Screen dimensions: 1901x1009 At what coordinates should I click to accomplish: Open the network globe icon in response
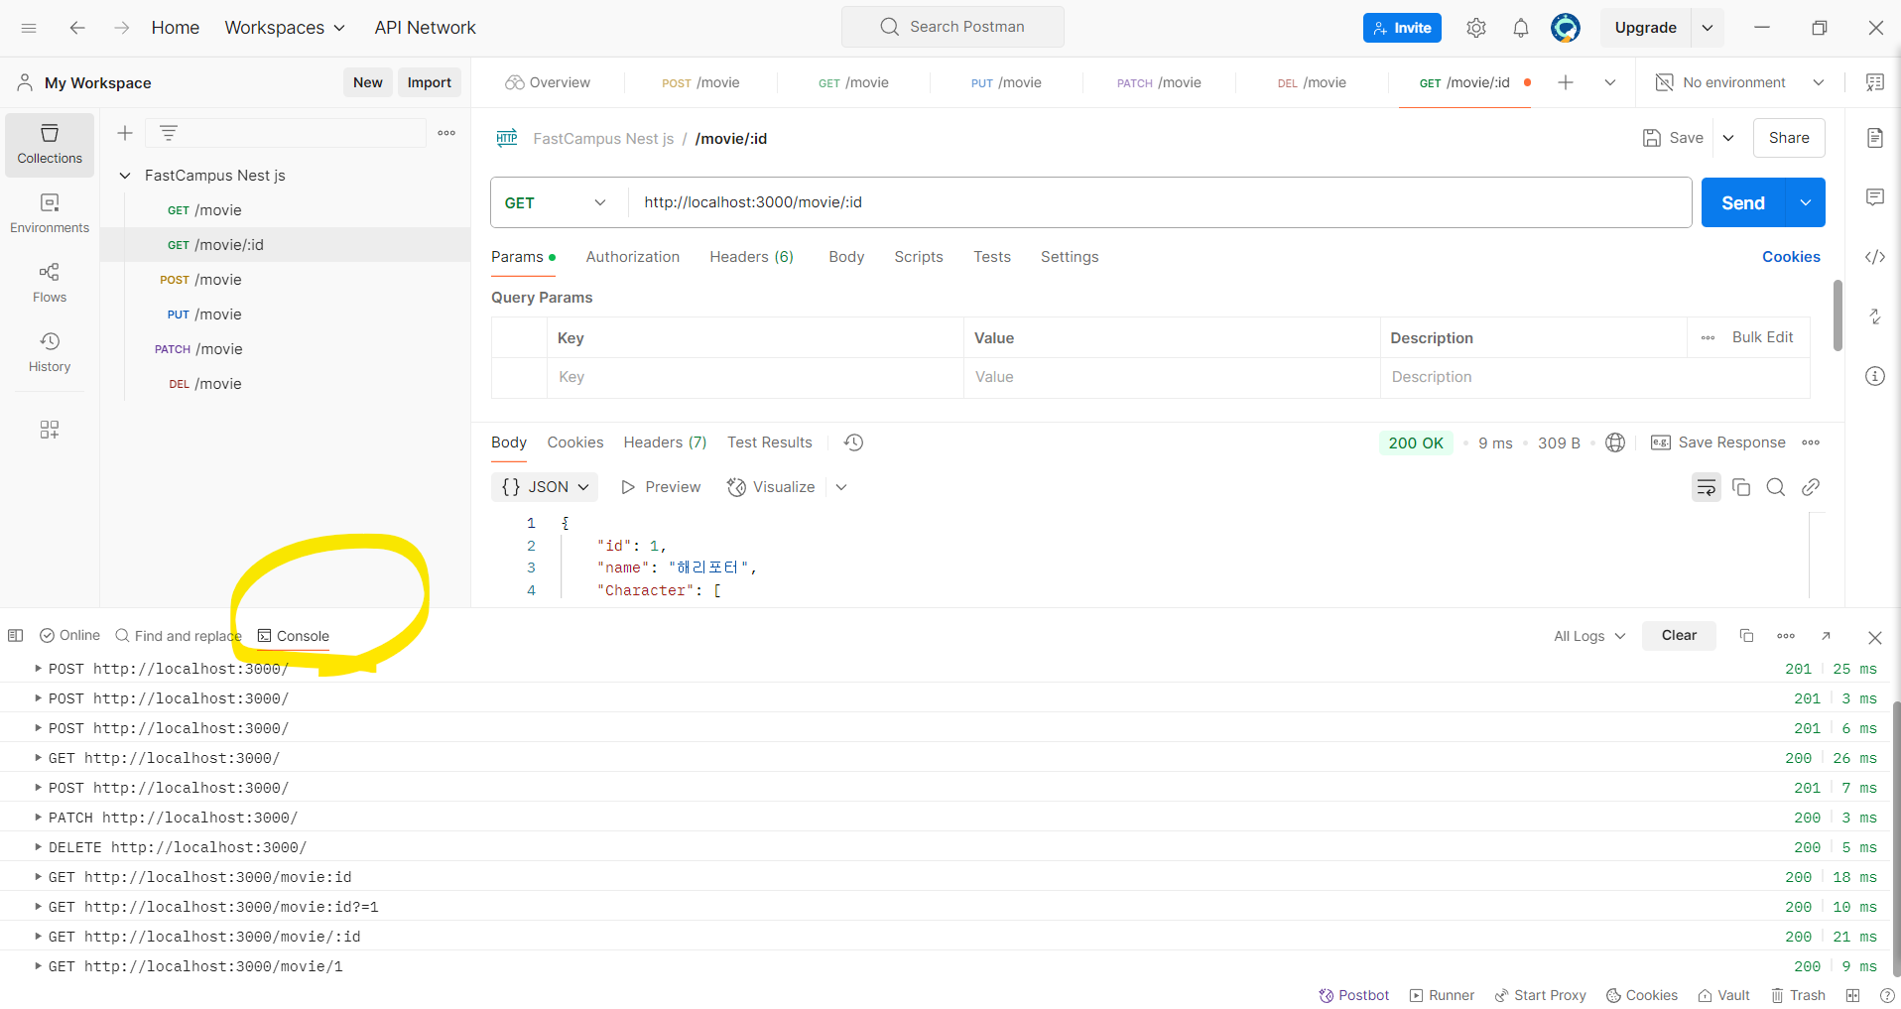(x=1615, y=442)
